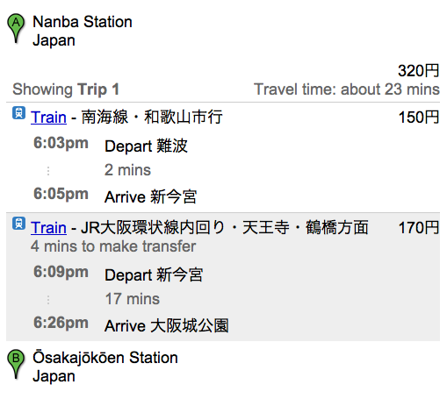Click the green marker A pin icon
Viewport: 447px width, 399px height.
point(16,28)
